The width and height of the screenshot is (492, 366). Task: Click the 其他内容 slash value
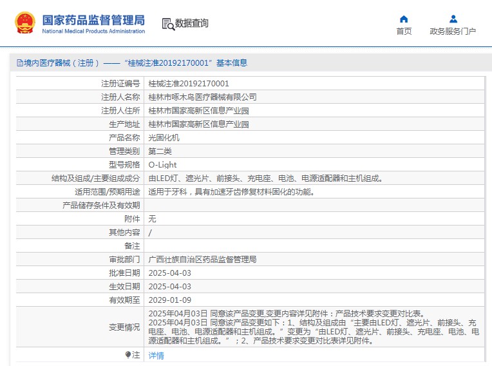pos(150,233)
